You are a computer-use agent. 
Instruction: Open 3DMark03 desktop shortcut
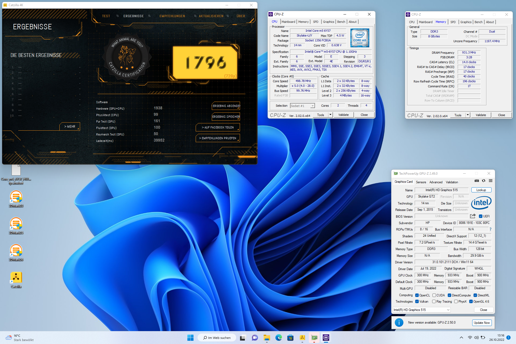click(x=16, y=199)
